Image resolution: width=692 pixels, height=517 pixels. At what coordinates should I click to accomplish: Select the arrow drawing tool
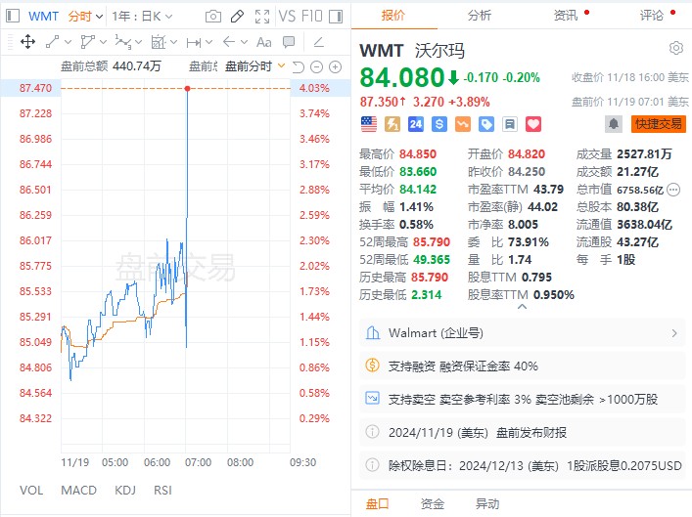(x=229, y=42)
